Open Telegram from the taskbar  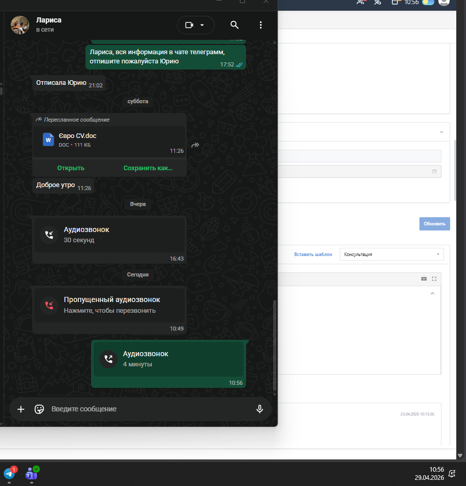(9, 473)
